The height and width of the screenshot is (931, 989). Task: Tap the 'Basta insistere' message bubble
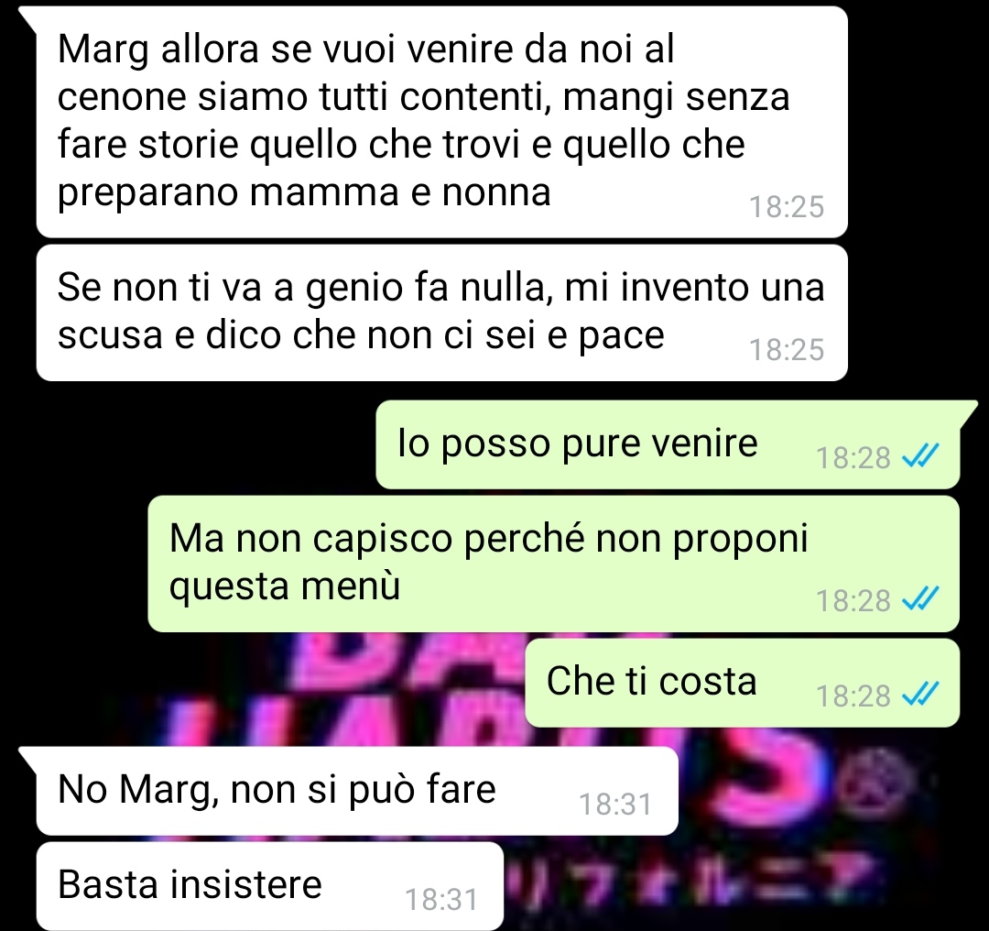pyautogui.click(x=270, y=886)
